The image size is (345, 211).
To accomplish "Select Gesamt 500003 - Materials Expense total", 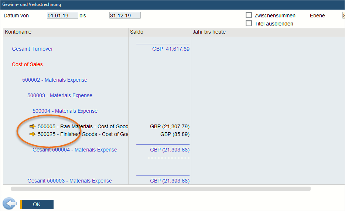I will 69,181.
